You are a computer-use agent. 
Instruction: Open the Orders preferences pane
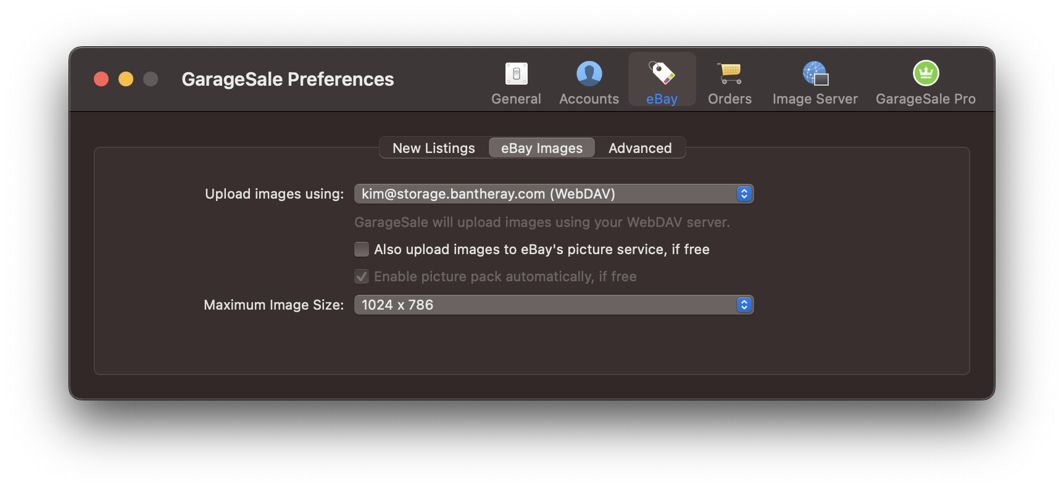pyautogui.click(x=729, y=83)
